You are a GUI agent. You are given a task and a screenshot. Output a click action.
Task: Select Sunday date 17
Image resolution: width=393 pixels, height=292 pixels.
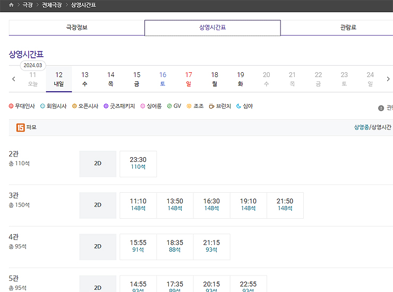point(189,79)
